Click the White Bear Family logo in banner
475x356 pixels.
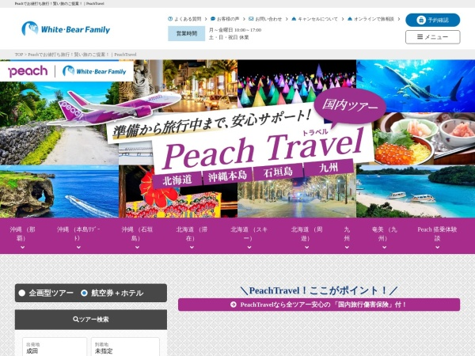pos(94,71)
